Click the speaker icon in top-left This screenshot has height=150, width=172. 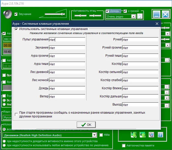7,14
